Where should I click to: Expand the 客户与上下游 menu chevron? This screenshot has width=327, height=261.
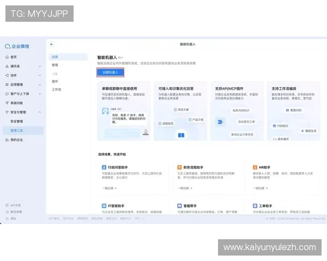[x=40, y=94]
